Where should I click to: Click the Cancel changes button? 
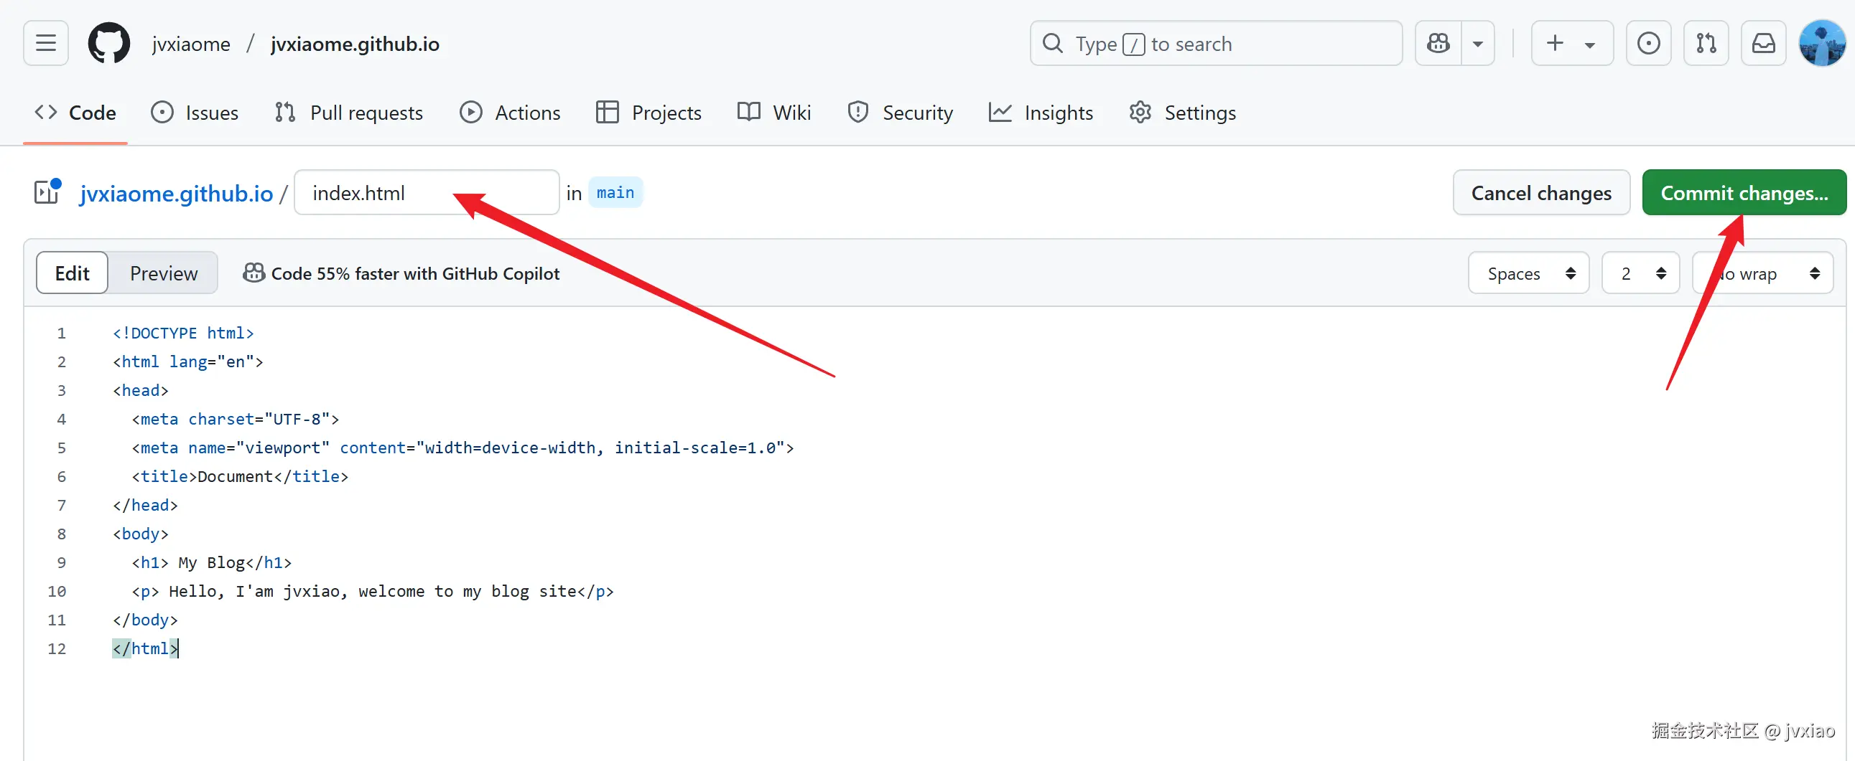tap(1540, 193)
